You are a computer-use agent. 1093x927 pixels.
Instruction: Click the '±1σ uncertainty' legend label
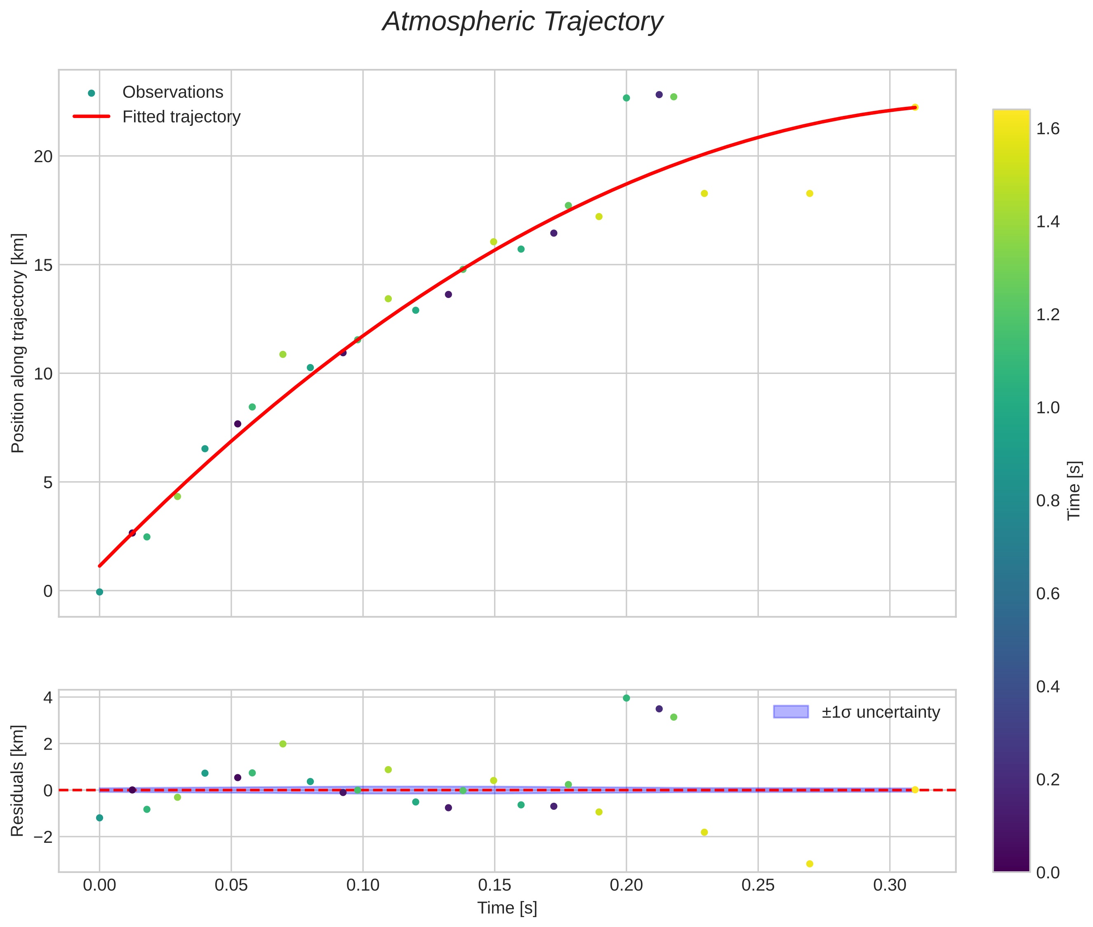click(x=881, y=712)
